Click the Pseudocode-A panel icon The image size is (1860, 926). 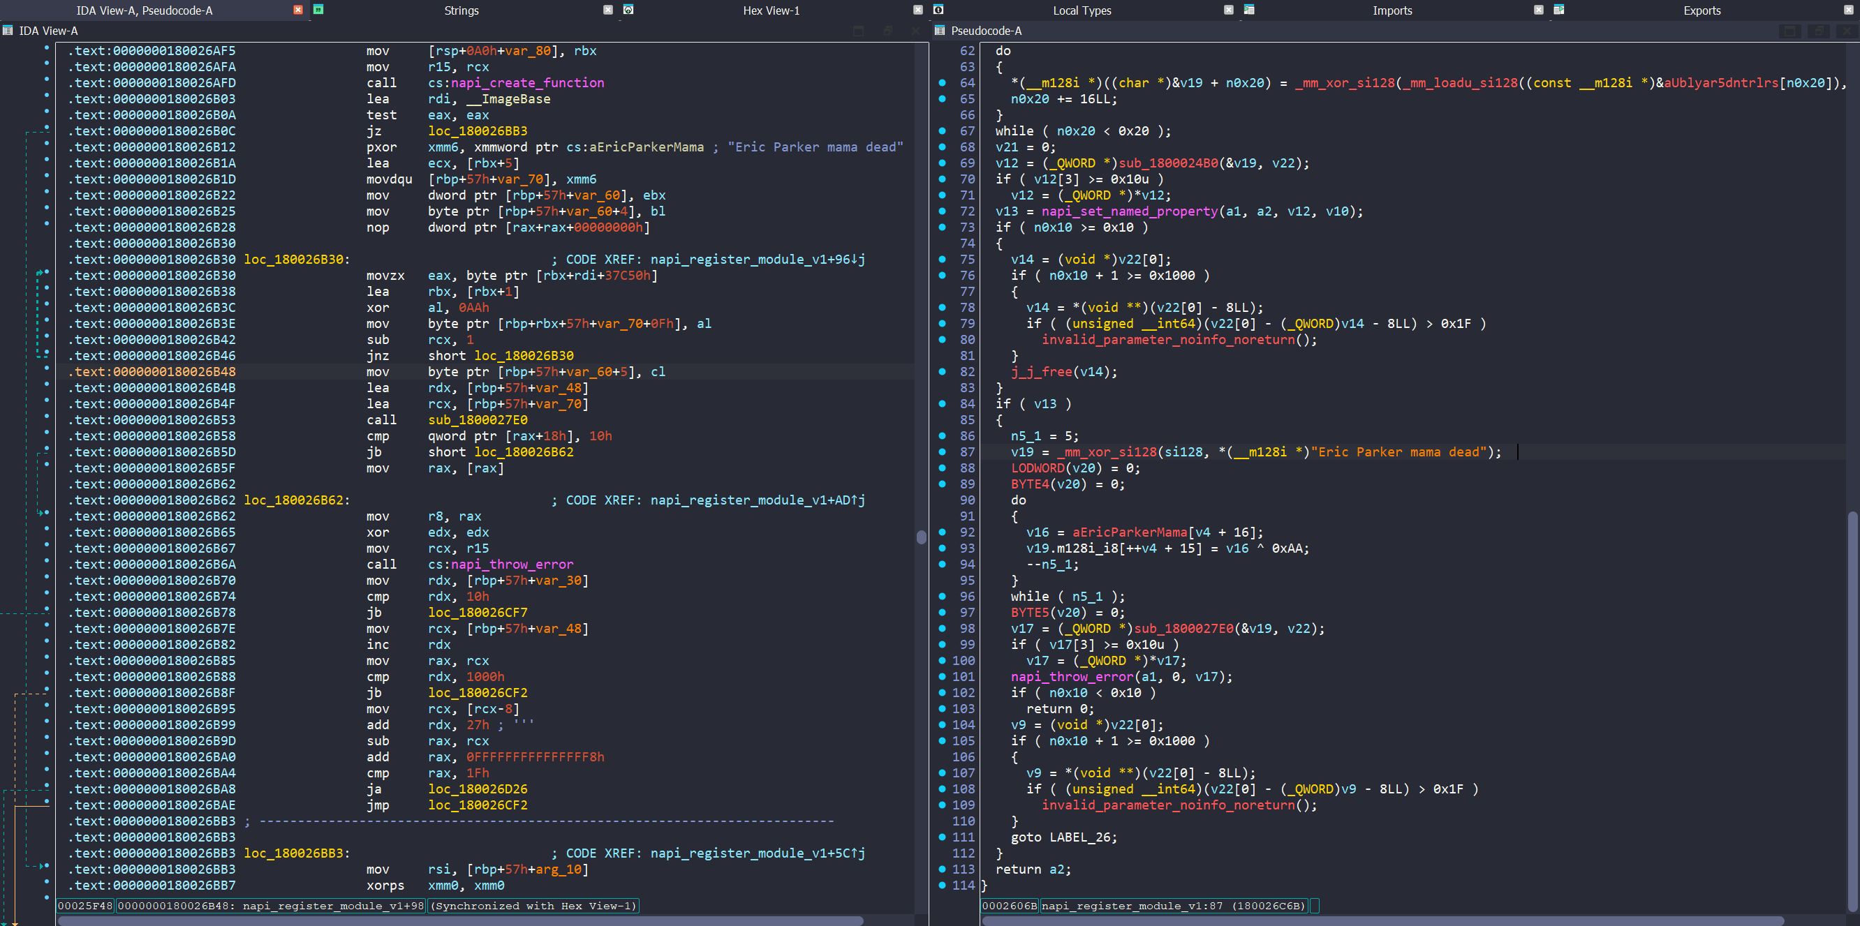[x=939, y=30]
